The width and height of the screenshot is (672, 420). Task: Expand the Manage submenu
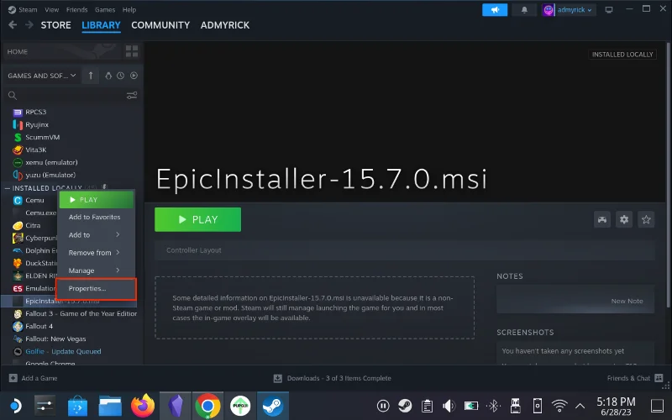(96, 270)
